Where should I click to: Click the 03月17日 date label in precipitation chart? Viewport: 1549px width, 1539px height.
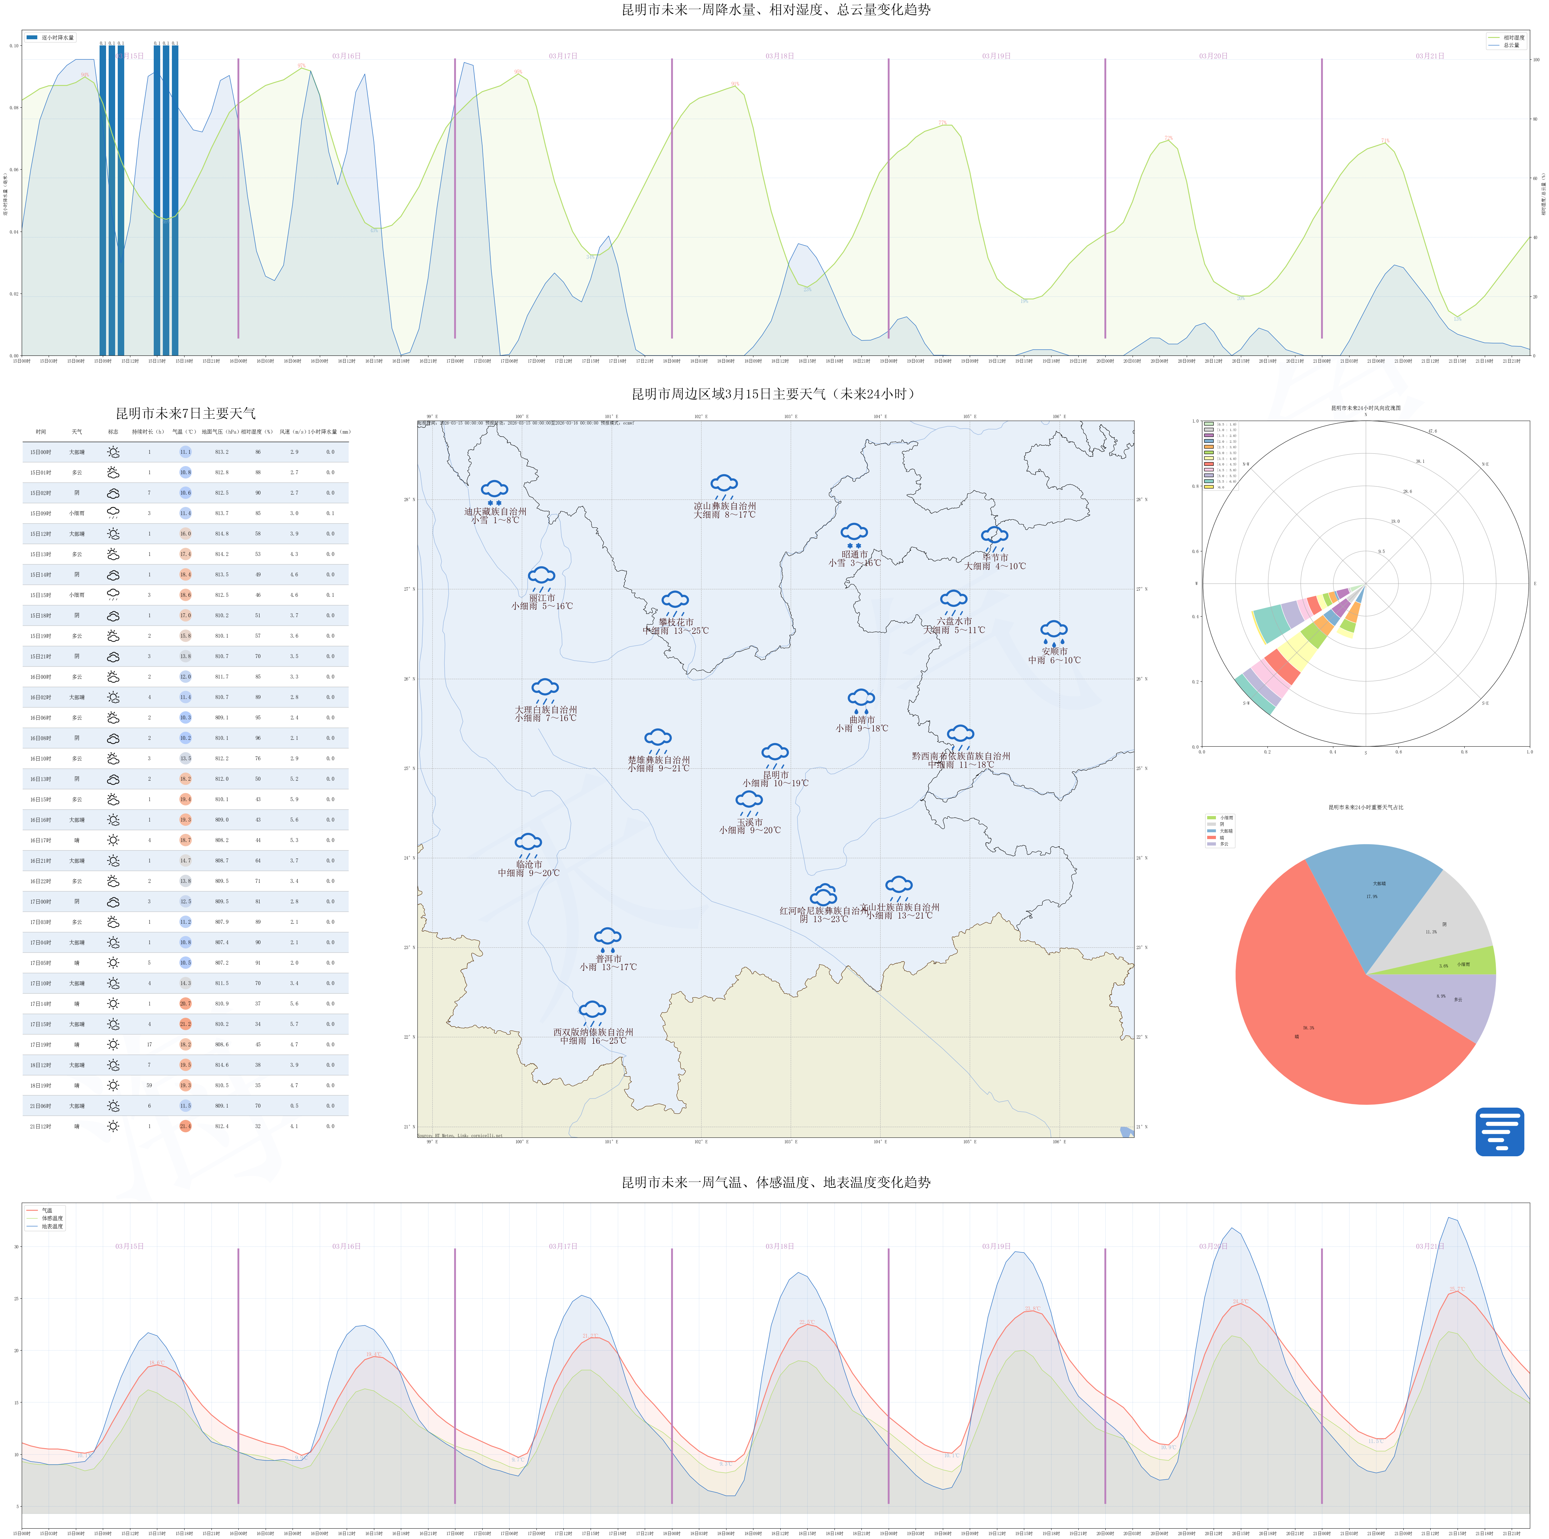(x=563, y=56)
